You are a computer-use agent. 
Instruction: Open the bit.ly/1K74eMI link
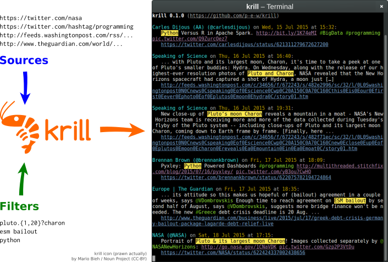(x=286, y=33)
